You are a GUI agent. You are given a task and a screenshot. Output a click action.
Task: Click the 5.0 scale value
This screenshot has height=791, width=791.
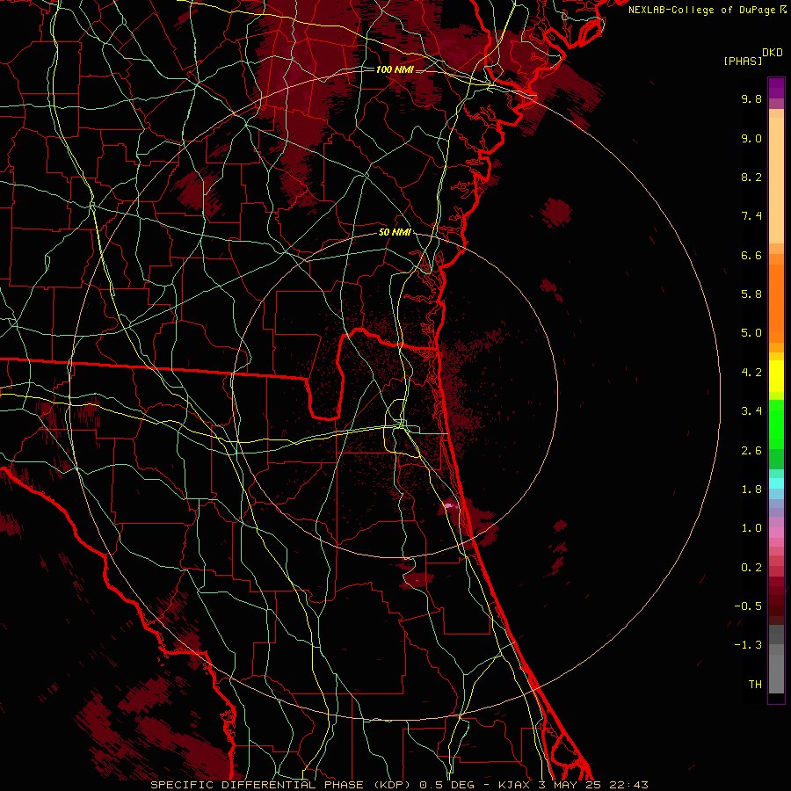tap(751, 333)
